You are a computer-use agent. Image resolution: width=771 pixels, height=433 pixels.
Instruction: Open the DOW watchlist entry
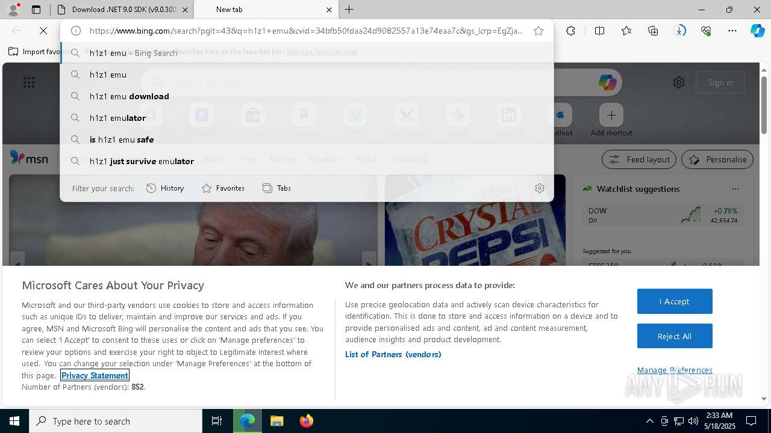click(663, 215)
